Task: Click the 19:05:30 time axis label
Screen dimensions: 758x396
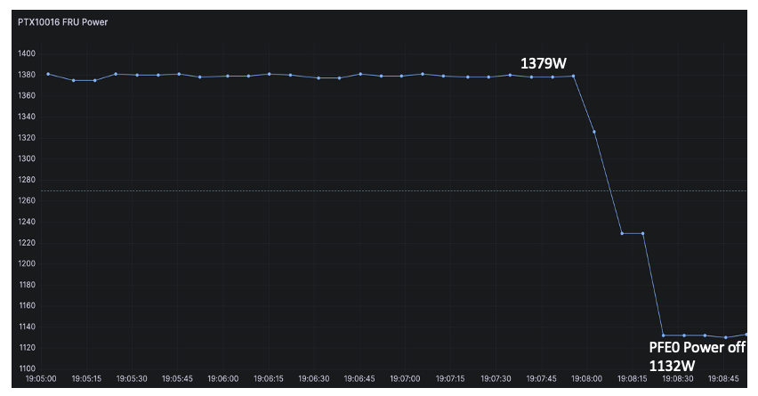Action: pos(132,378)
